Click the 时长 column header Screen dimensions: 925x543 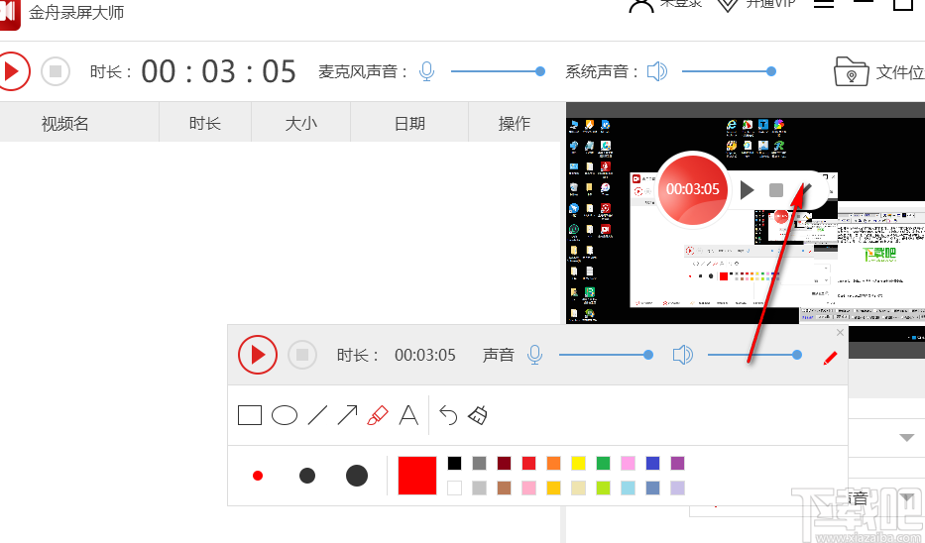(204, 123)
